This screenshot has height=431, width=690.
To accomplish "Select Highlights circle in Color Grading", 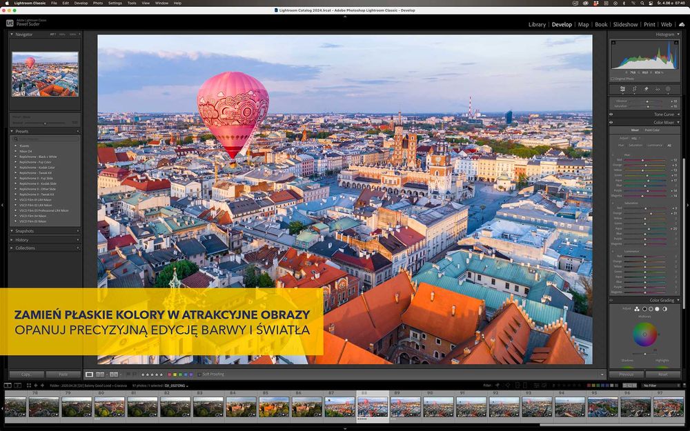I will 657,309.
